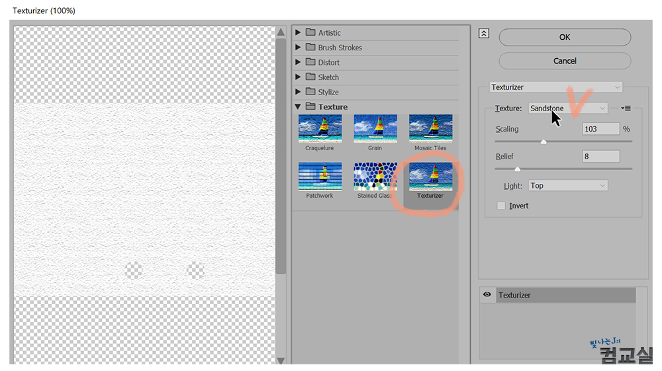The image size is (662, 371).
Task: Click the Distort folder icon
Action: point(310,62)
